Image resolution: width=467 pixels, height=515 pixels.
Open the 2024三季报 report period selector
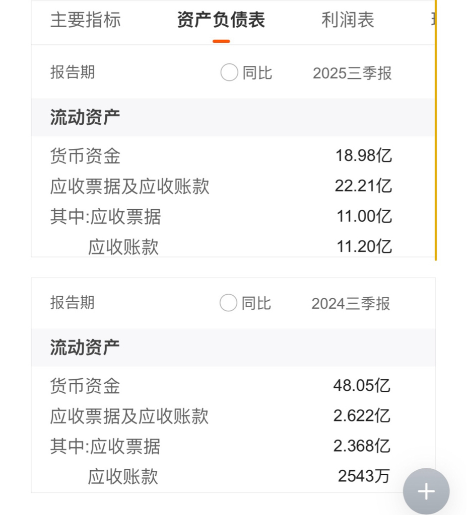(x=351, y=304)
